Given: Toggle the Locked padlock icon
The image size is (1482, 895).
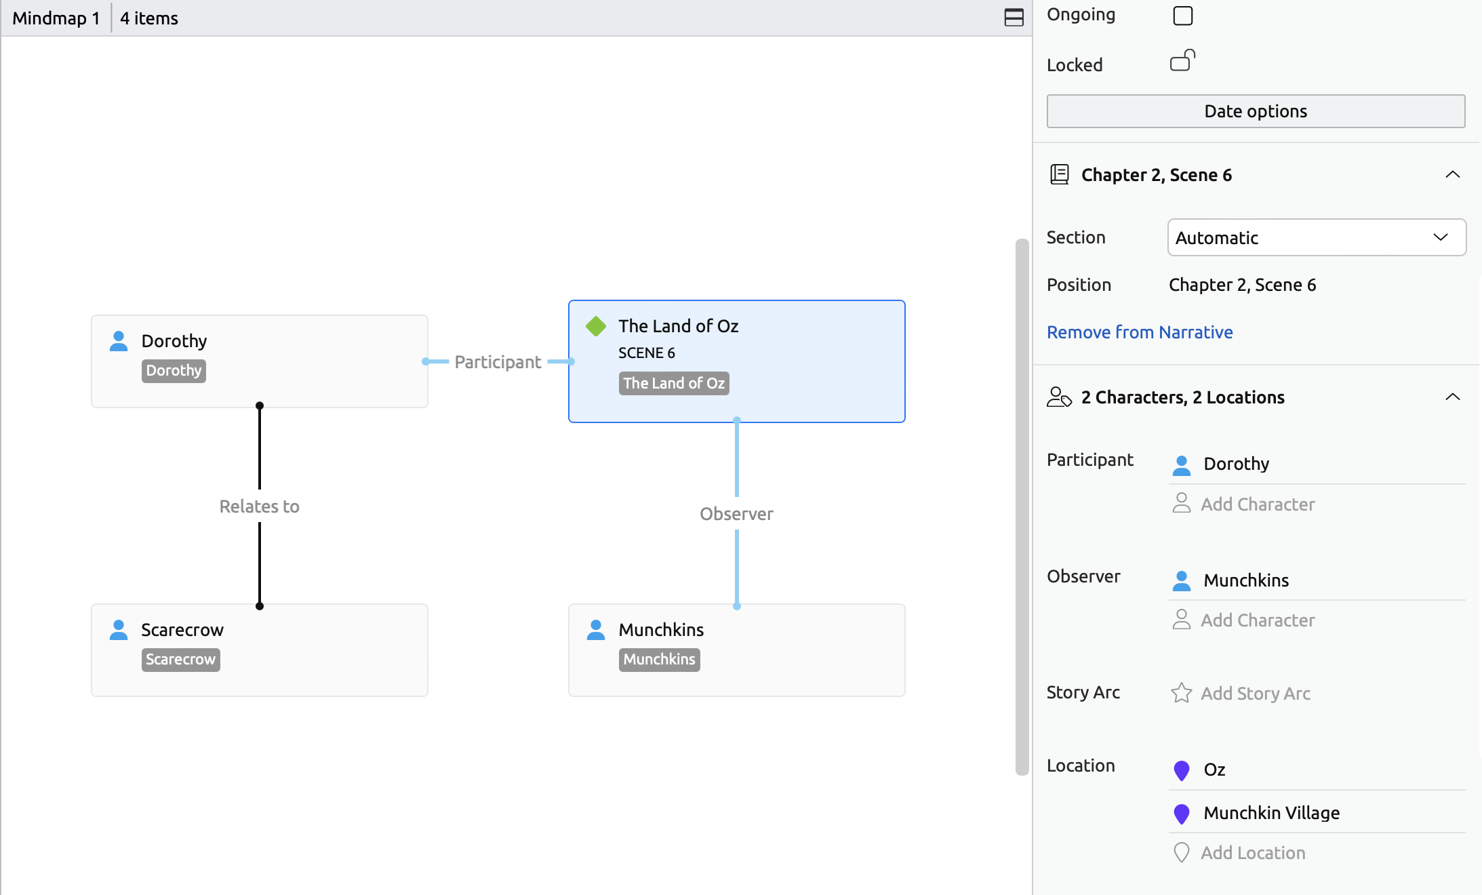Looking at the screenshot, I should [x=1182, y=60].
